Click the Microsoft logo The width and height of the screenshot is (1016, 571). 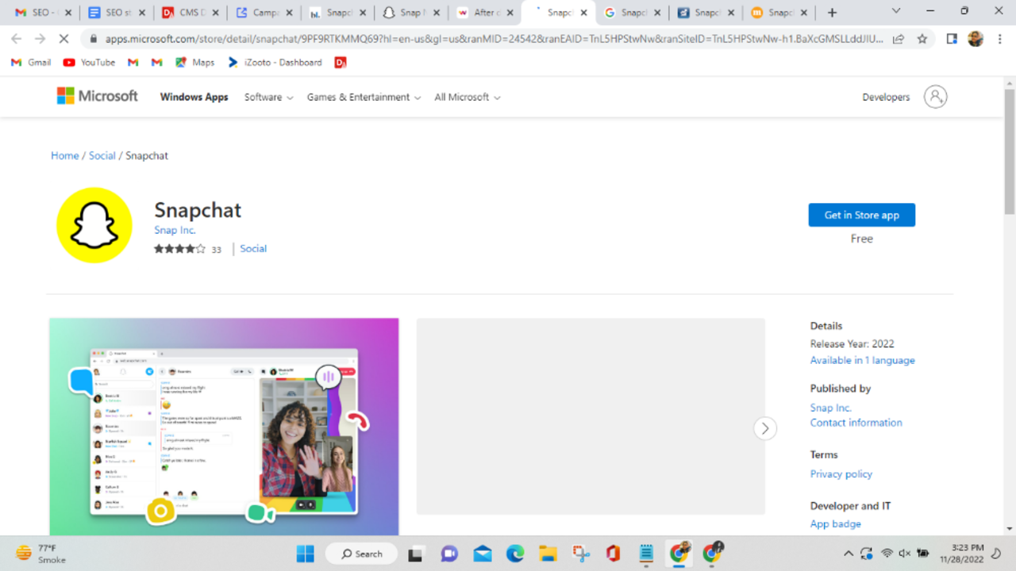tap(97, 96)
